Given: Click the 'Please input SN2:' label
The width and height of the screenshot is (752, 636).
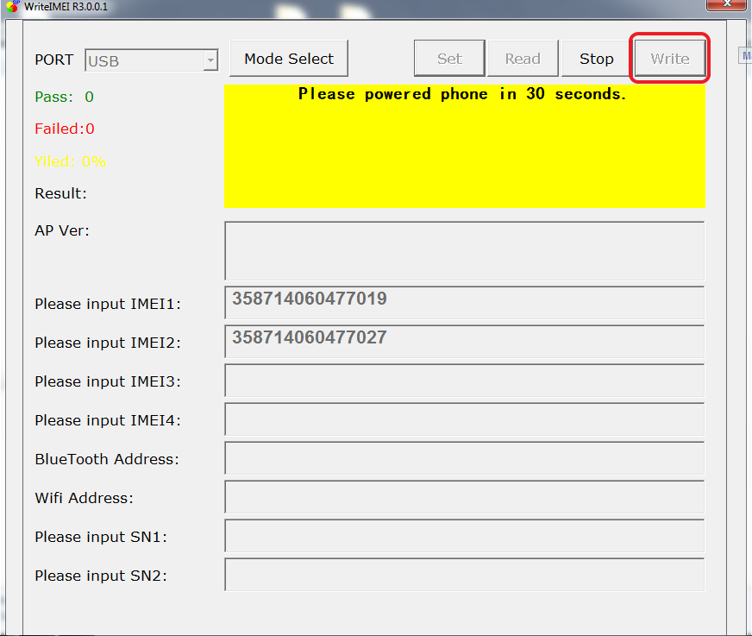Looking at the screenshot, I should point(101,576).
